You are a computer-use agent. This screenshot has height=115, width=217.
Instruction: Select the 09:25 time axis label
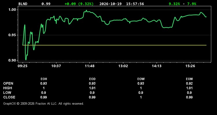point(23,66)
